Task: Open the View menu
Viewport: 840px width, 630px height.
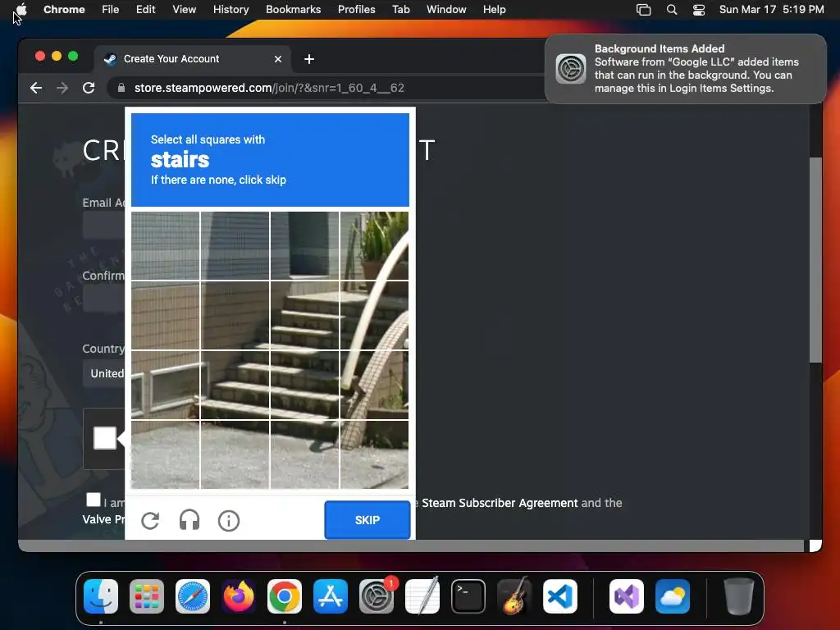Action: pos(184,10)
